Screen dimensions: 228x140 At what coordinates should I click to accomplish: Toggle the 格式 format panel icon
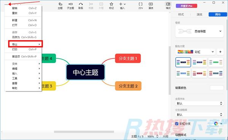click(168, 6)
